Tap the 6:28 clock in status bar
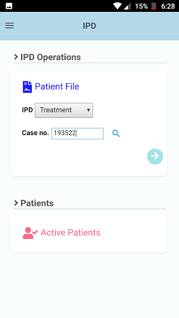 pos(168,6)
